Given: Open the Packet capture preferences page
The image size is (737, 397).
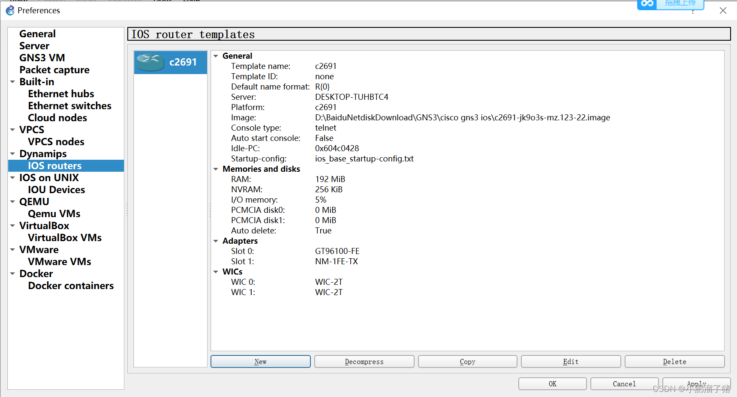Looking at the screenshot, I should (54, 70).
